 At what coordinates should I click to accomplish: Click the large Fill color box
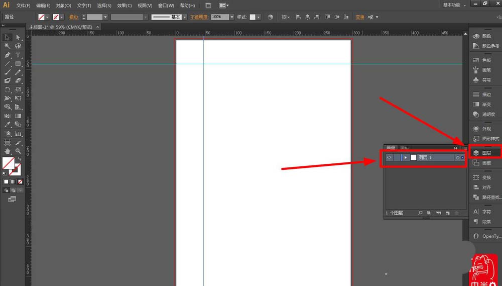pyautogui.click(x=8, y=163)
